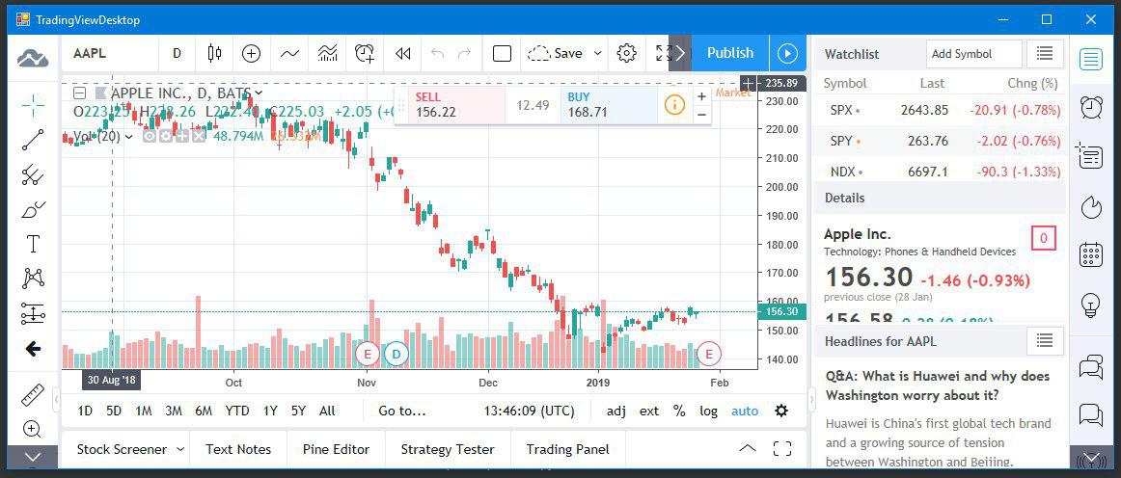Select the brush drawing tool
The image size is (1121, 478).
click(33, 209)
